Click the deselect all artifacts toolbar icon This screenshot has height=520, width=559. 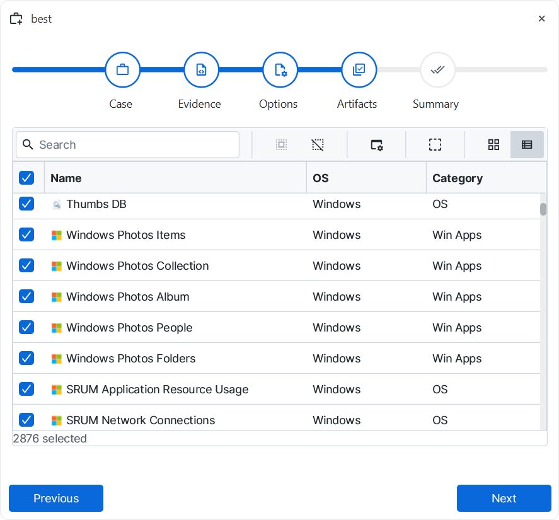[x=318, y=145]
